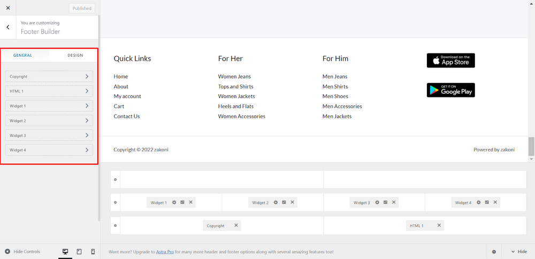
Task: Switch to tablet device preview
Action: (79, 252)
